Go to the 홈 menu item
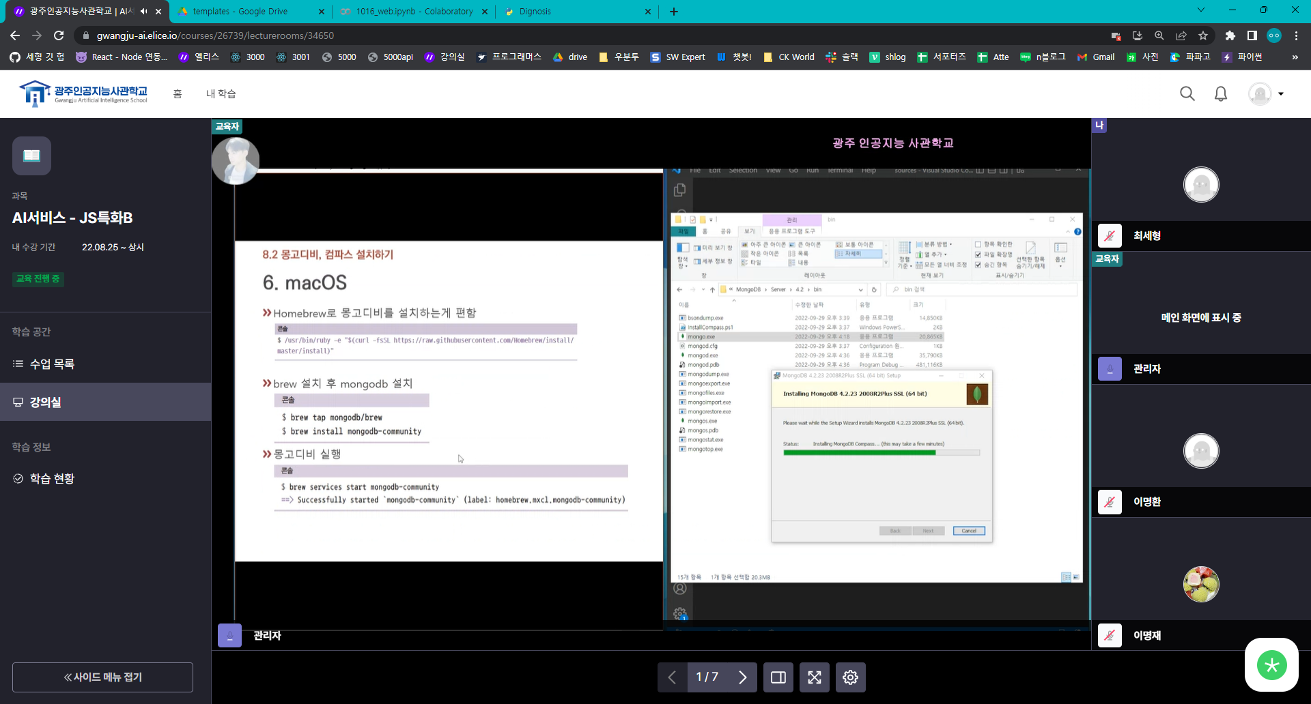Viewport: 1311px width, 704px height. (x=178, y=94)
